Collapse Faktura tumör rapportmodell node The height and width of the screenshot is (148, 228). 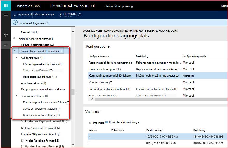tap(14, 38)
